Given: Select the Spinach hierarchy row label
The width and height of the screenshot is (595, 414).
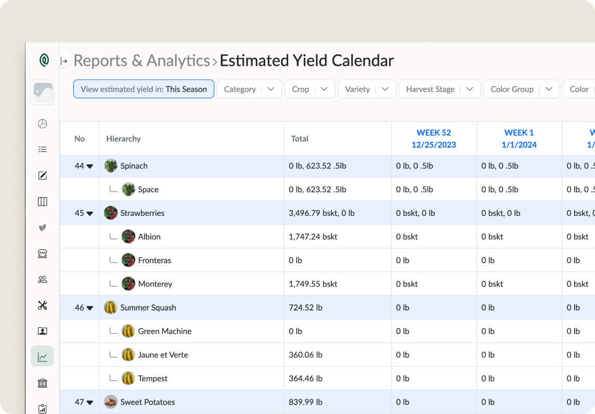Looking at the screenshot, I should [x=134, y=166].
